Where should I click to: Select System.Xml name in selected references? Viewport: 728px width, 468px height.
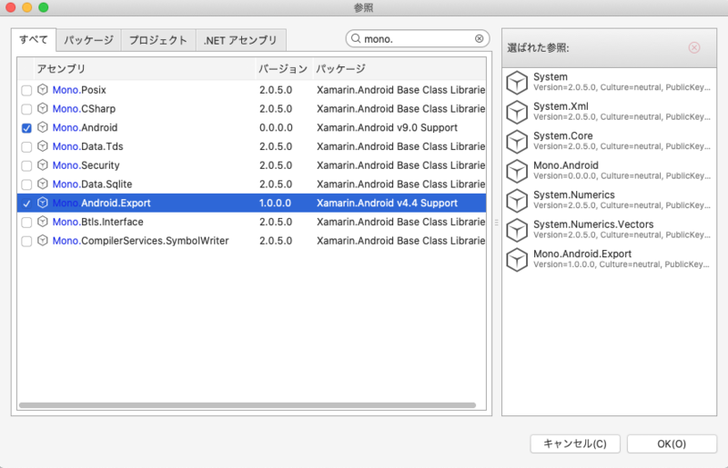click(x=561, y=106)
